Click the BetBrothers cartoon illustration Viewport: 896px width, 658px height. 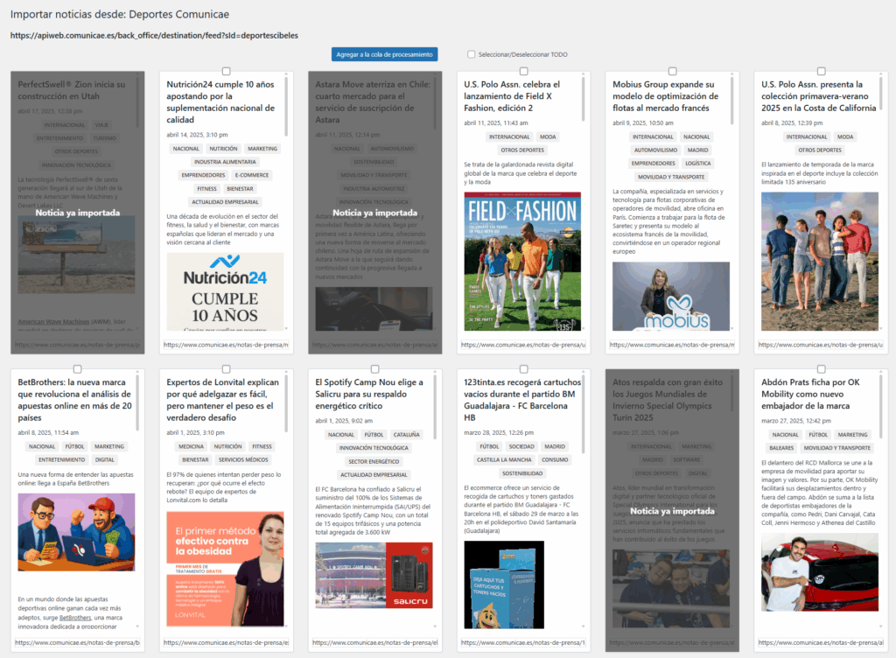[x=76, y=533]
